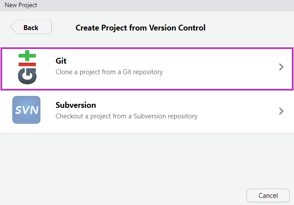The width and height of the screenshot is (294, 205).
Task: Select the bold "Subversion" heading
Action: tap(76, 105)
